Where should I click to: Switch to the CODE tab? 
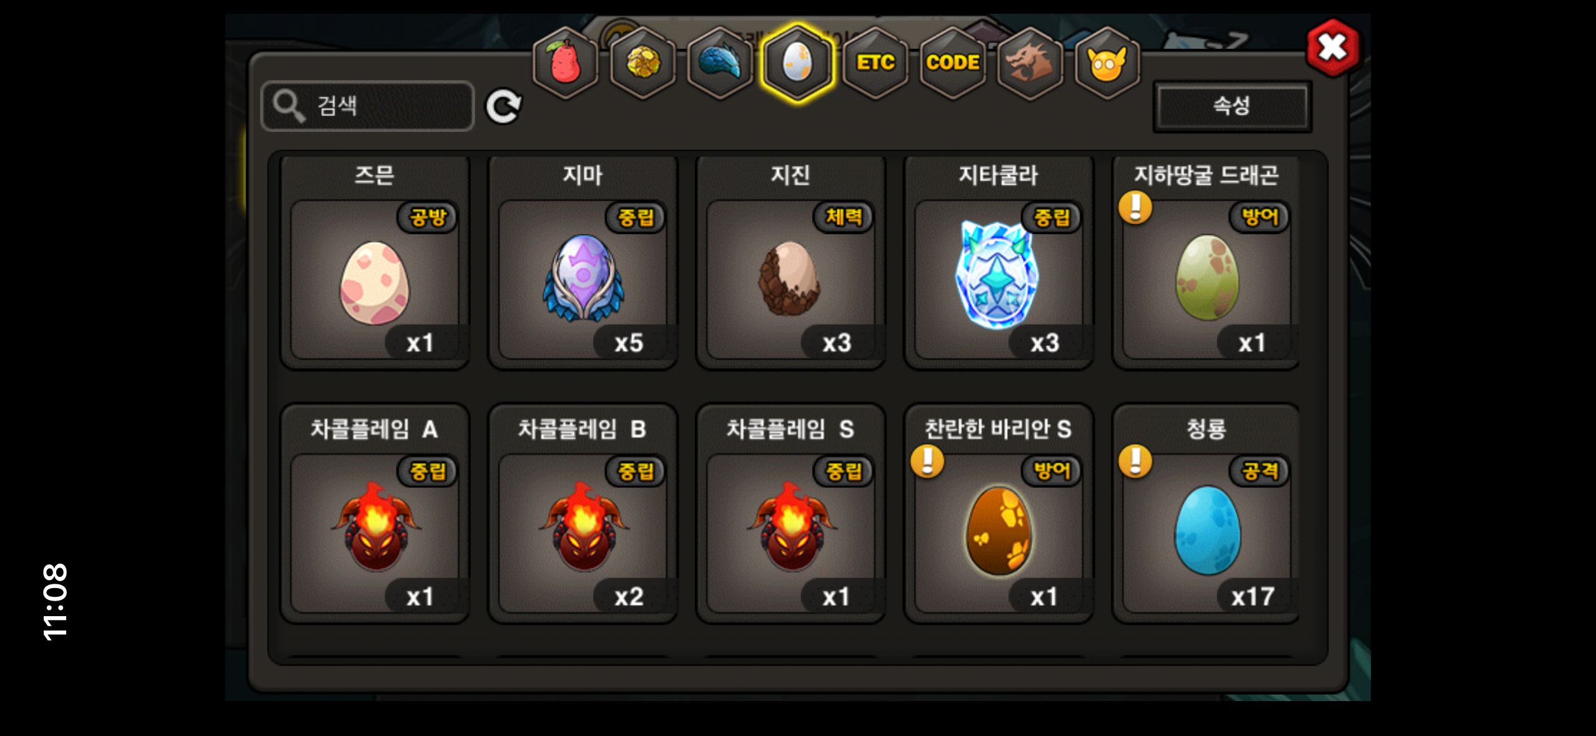click(x=952, y=63)
